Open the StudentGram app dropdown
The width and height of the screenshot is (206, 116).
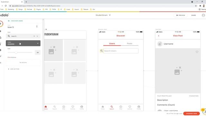pos(103,15)
